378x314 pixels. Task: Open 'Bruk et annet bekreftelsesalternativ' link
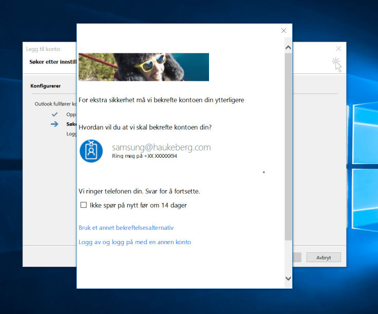click(126, 228)
